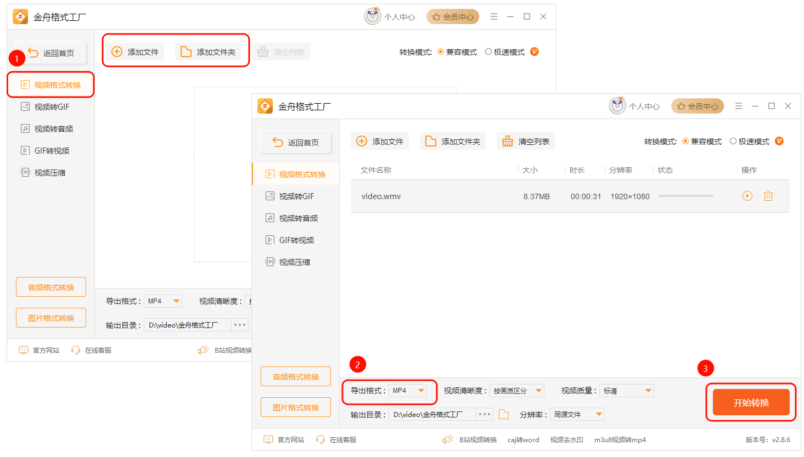Select 视频压缩 in the back window sidebar
The width and height of the screenshot is (804, 457).
51,172
